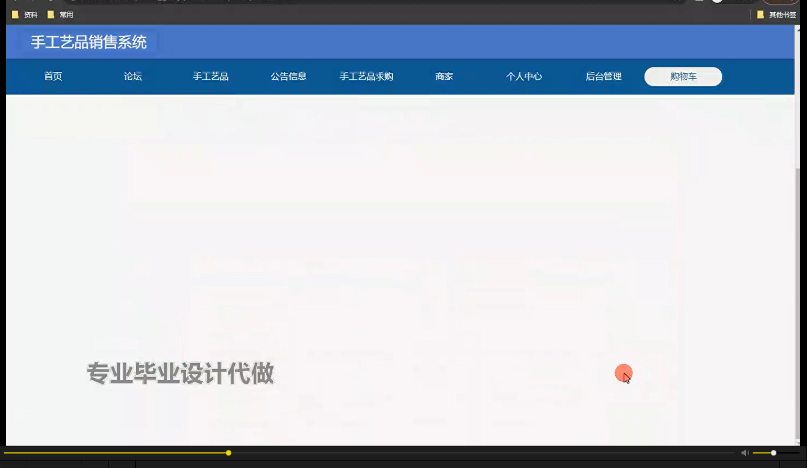Switch to the 首页 tab
807x468 pixels.
[53, 76]
